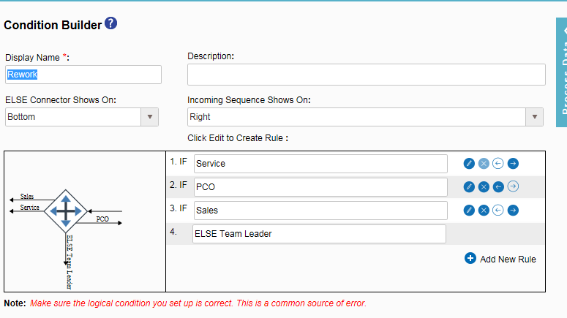Delete the PCO rule
This screenshot has width=567, height=318.
coord(484,187)
